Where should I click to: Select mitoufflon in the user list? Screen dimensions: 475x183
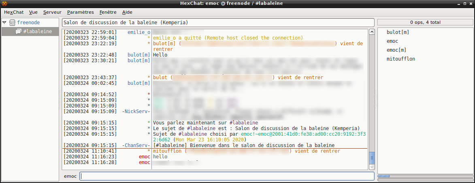[x=401, y=59]
